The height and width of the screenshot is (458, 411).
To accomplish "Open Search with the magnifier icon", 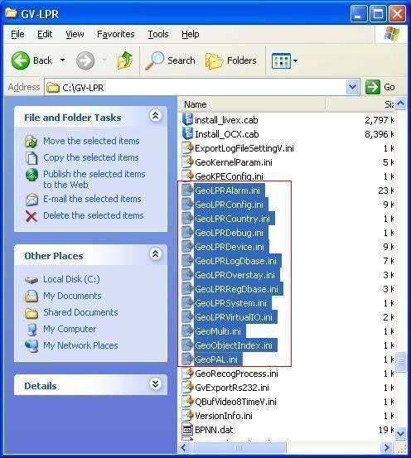I will (x=154, y=60).
